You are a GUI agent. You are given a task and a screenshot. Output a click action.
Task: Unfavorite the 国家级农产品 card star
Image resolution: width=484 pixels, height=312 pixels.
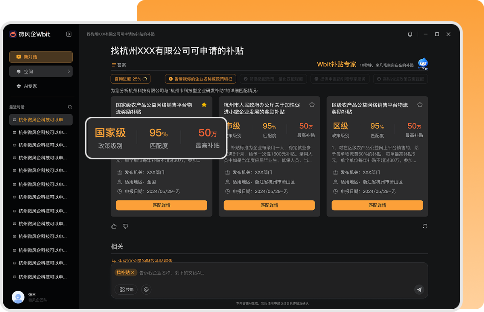[x=204, y=104]
